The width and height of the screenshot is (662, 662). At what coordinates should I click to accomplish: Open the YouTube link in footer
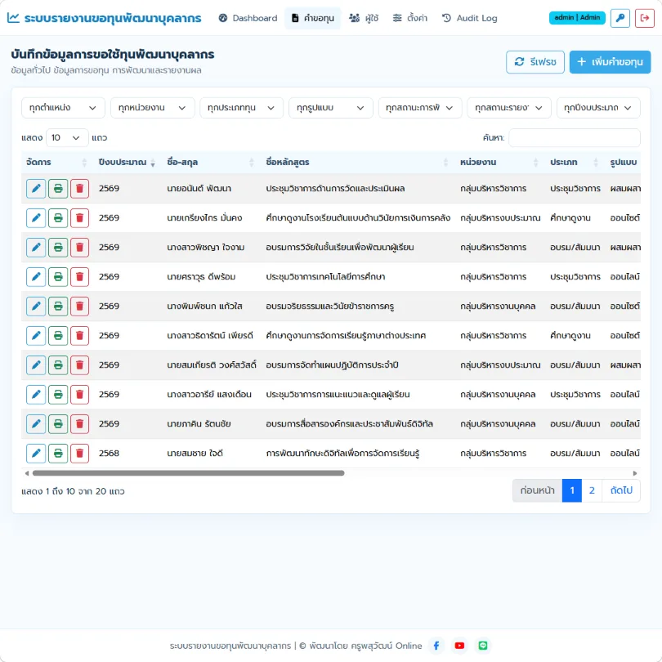coord(459,646)
